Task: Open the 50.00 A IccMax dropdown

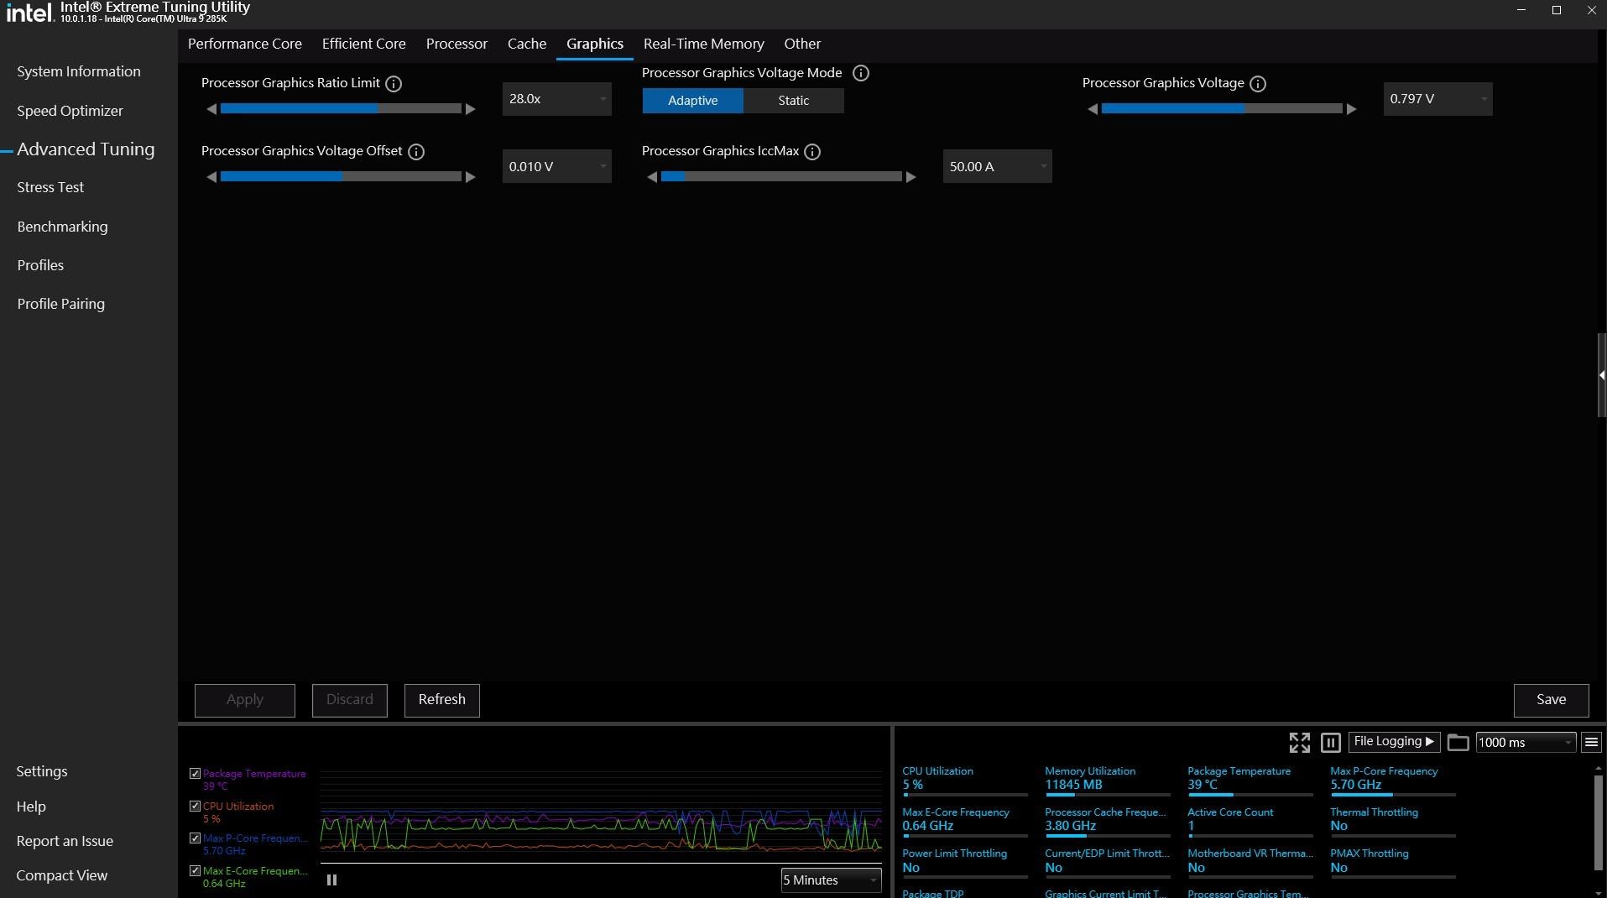Action: pyautogui.click(x=997, y=167)
